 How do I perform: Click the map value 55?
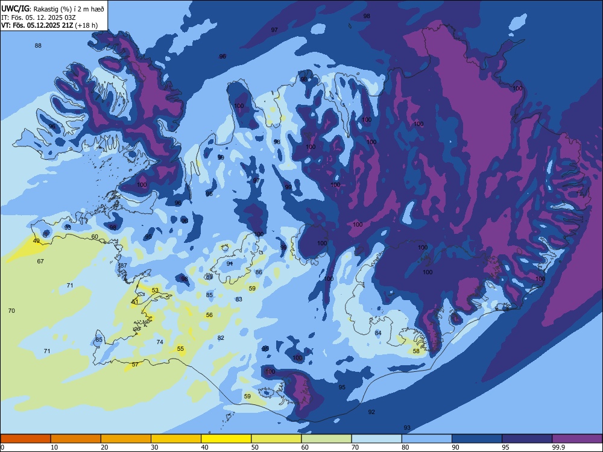[x=180, y=348]
